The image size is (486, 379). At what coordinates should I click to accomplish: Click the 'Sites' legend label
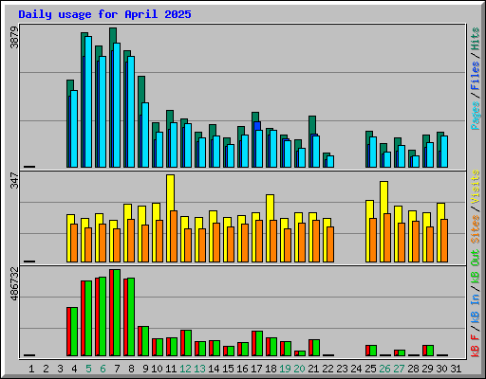pyautogui.click(x=475, y=229)
